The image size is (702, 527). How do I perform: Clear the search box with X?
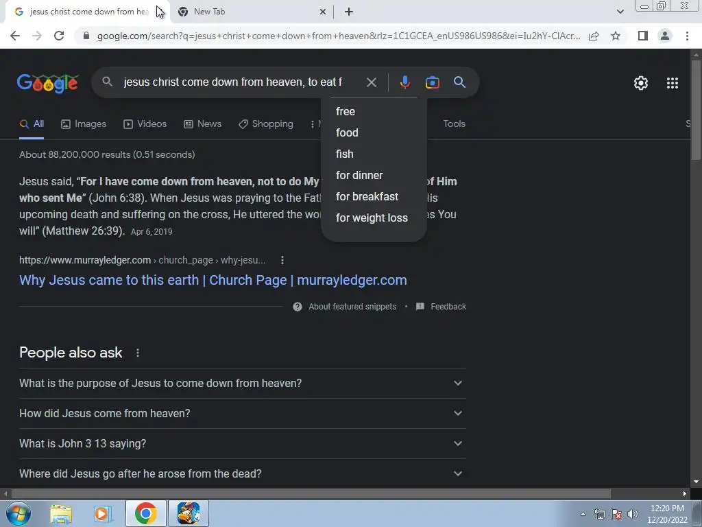pyautogui.click(x=371, y=82)
